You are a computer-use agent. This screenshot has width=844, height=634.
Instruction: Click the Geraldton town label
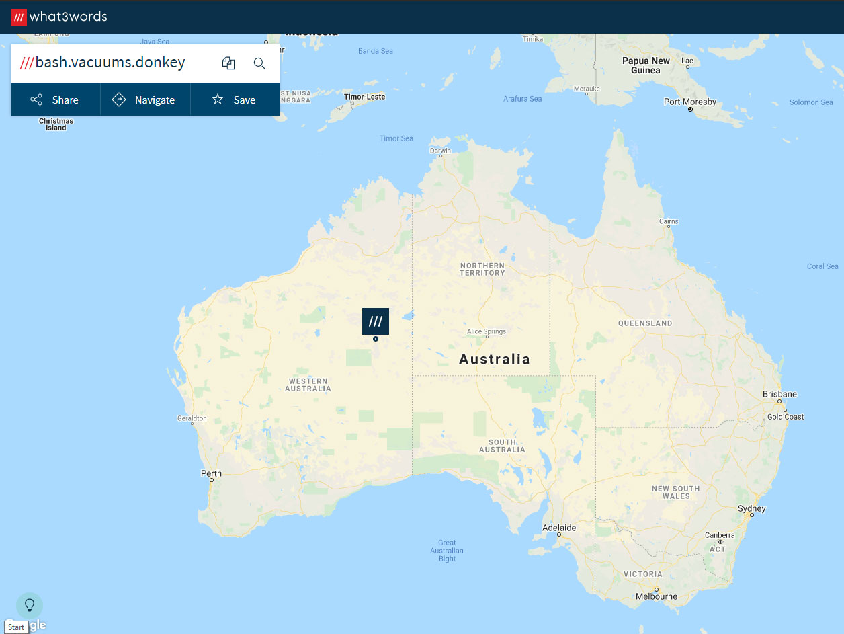(x=192, y=418)
